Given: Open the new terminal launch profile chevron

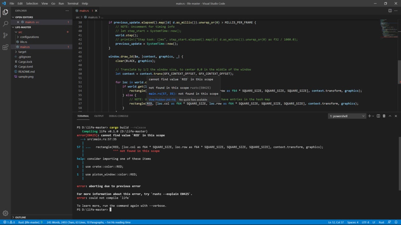Looking at the screenshot, I should click(374, 116).
